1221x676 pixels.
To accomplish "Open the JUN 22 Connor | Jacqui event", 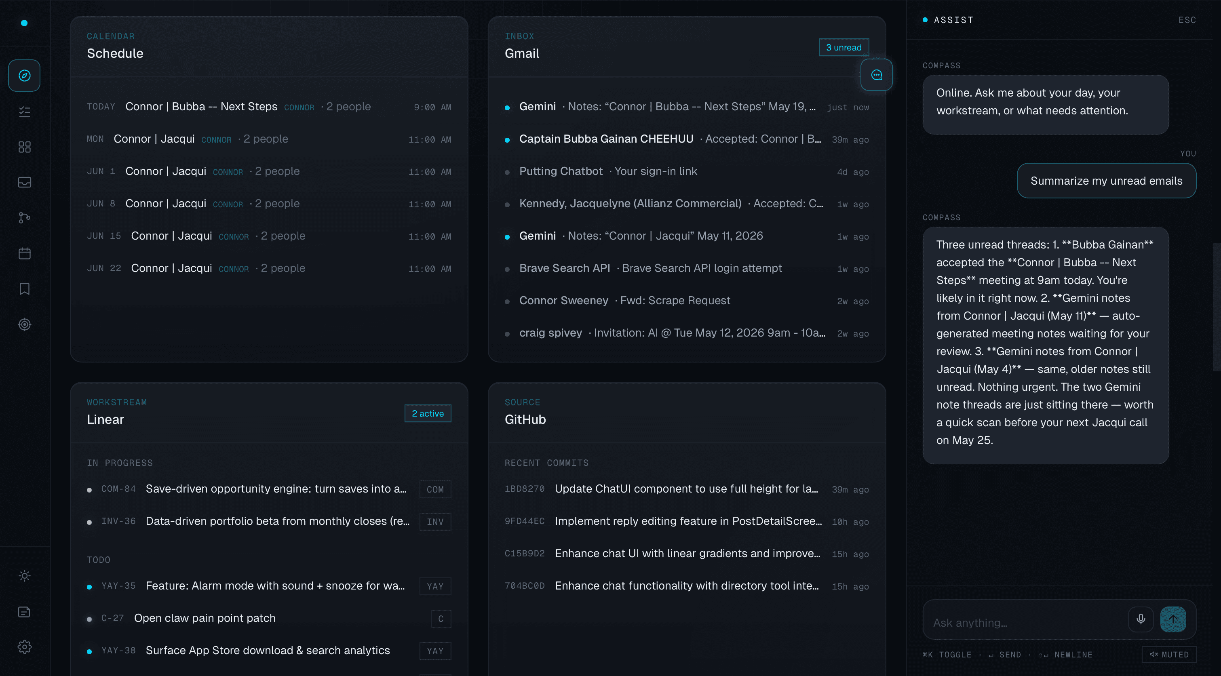I will (x=269, y=268).
